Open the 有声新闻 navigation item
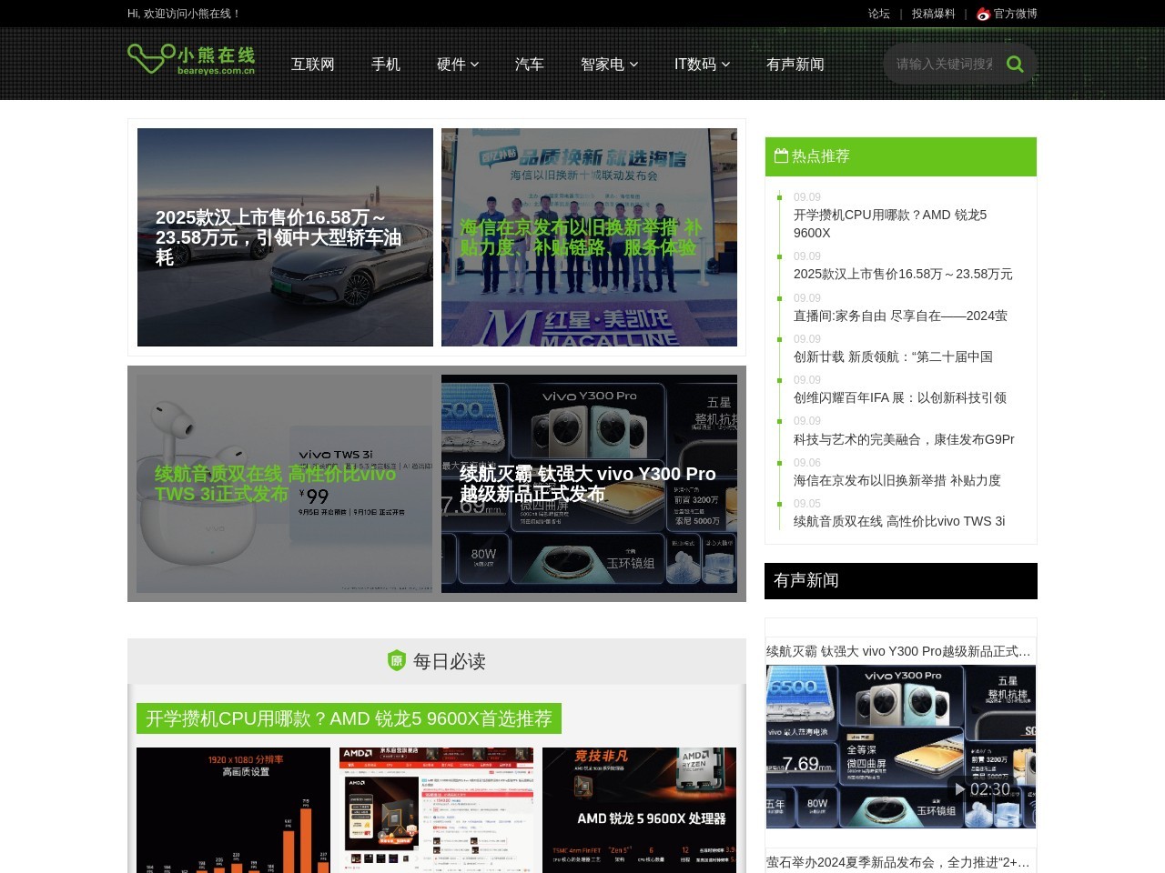1165x873 pixels. (795, 65)
